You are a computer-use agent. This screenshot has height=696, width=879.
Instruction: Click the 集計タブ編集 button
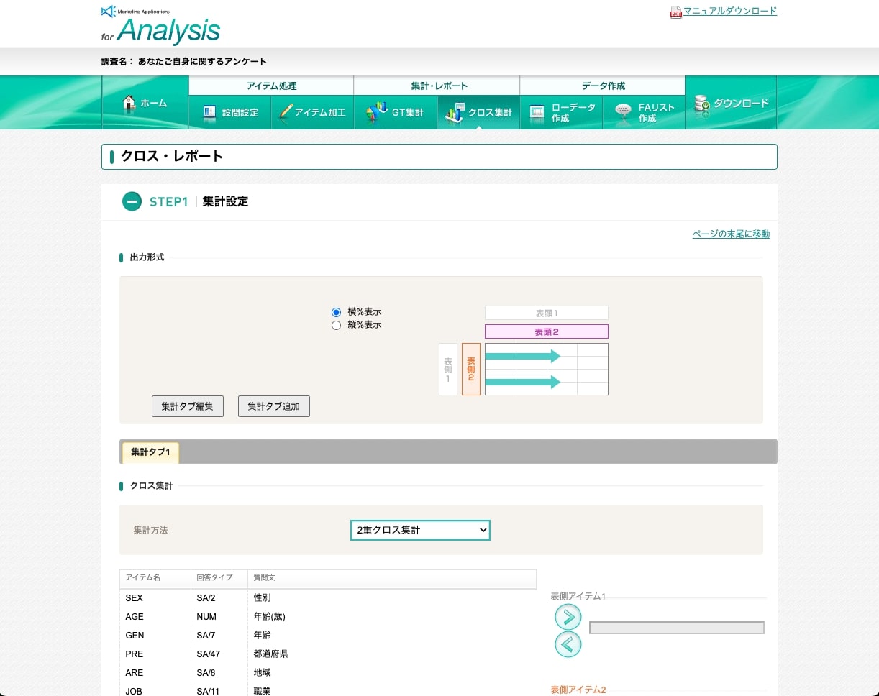point(187,406)
